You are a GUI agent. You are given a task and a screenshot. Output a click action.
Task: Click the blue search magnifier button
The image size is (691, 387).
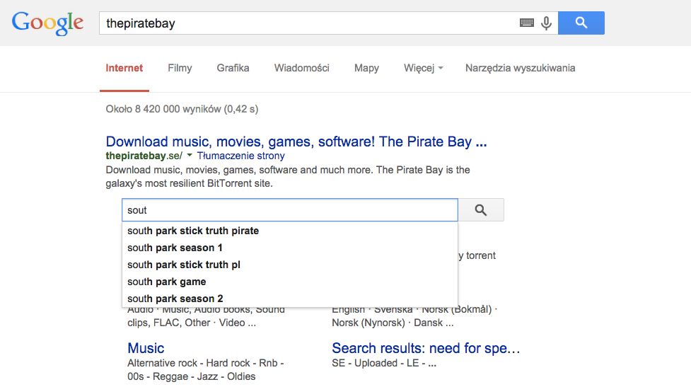point(581,23)
